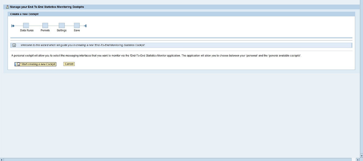The height and width of the screenshot is (161, 363).
Task: Select the Periods step box
Action: pos(45,26)
